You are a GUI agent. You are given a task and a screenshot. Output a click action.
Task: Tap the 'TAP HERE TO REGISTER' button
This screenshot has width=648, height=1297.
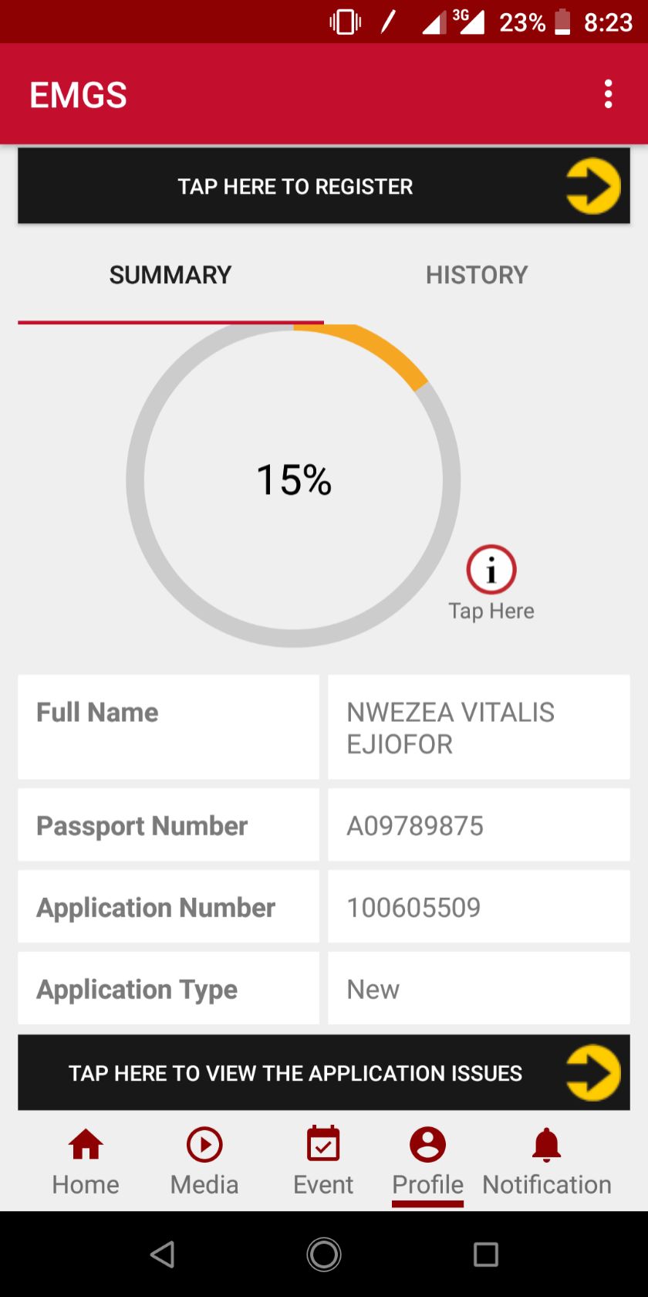pos(295,186)
